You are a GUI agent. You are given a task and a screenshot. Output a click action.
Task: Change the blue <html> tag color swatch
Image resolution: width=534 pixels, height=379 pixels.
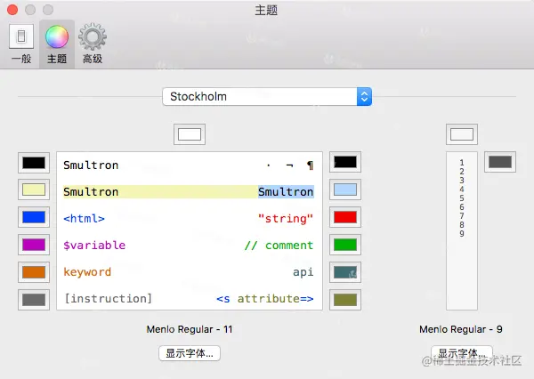34,217
